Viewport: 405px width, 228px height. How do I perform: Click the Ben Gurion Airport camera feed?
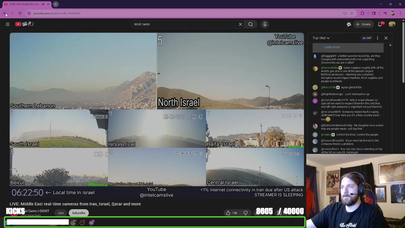tap(157, 167)
